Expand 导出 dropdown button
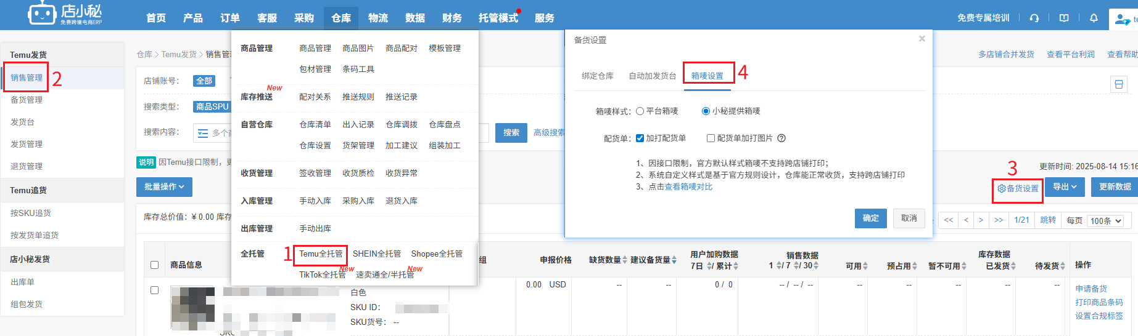Screen dimensions: 1138x336 coord(1065,187)
